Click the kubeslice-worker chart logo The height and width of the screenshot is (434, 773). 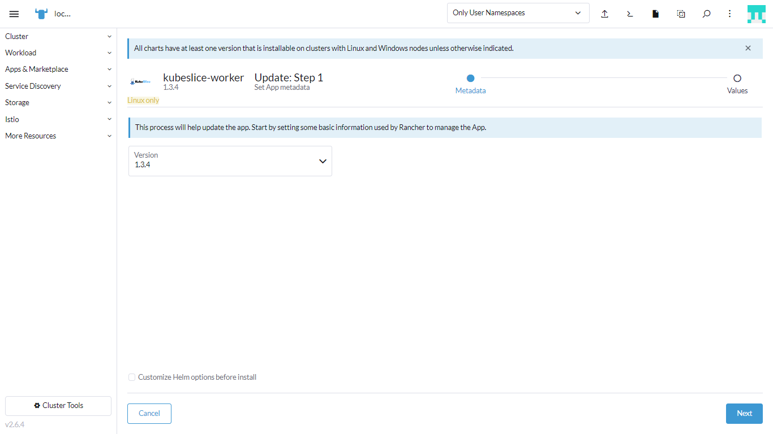(x=140, y=82)
